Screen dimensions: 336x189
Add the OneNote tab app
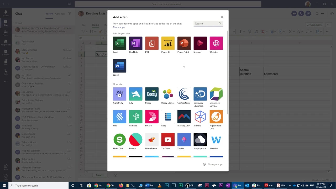tap(136, 43)
